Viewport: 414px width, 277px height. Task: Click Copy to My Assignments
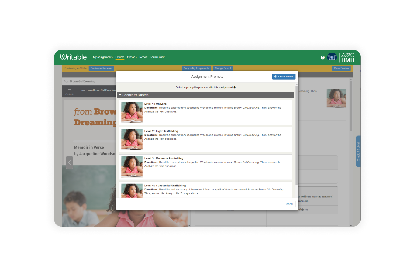click(196, 68)
